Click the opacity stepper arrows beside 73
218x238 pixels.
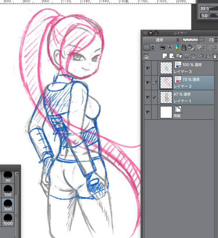[216, 40]
